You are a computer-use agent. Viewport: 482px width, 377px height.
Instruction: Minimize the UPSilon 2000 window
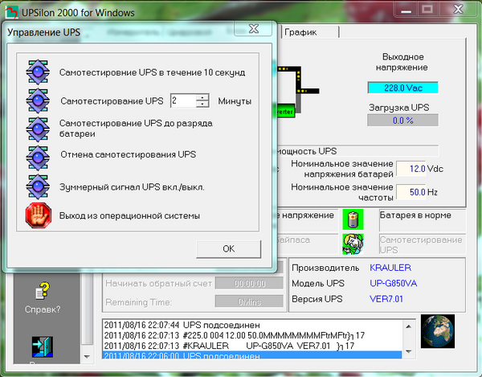pyautogui.click(x=406, y=10)
